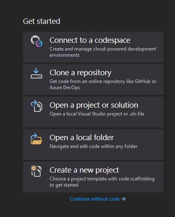
Task: Click the arrow beside Continue without code
Action: [123, 199]
